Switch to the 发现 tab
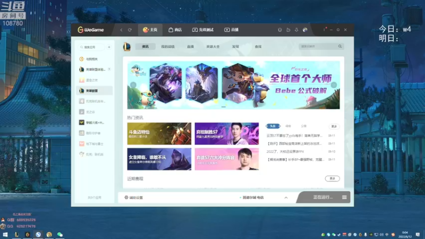This screenshot has width=425, height=239. pos(235,47)
